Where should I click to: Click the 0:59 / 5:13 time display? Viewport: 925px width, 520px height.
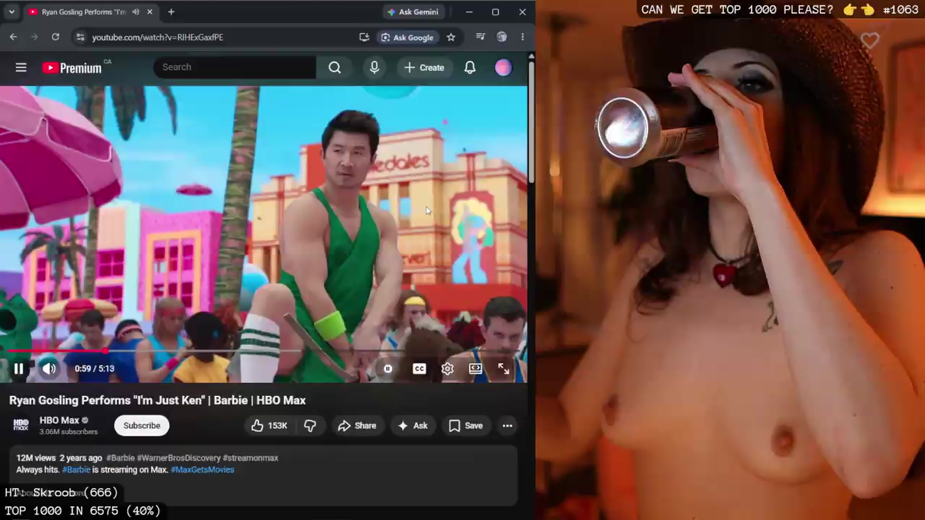[94, 369]
